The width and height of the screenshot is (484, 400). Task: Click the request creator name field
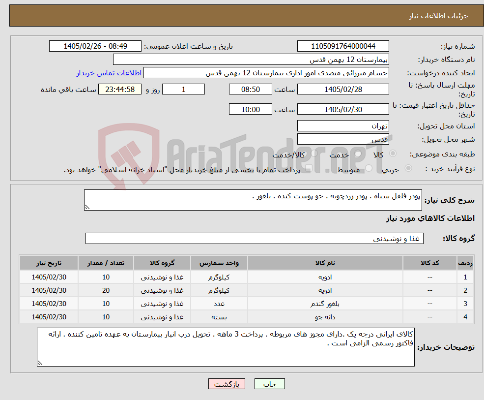pos(266,73)
